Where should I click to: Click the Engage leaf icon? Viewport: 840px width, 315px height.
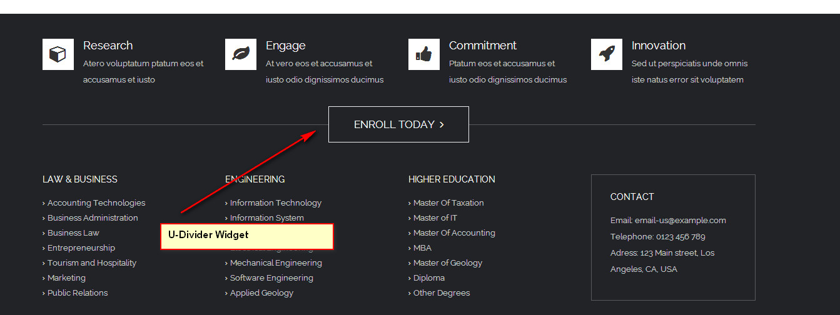tap(241, 54)
